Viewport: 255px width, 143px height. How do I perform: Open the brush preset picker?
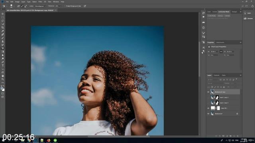pos(12,6)
